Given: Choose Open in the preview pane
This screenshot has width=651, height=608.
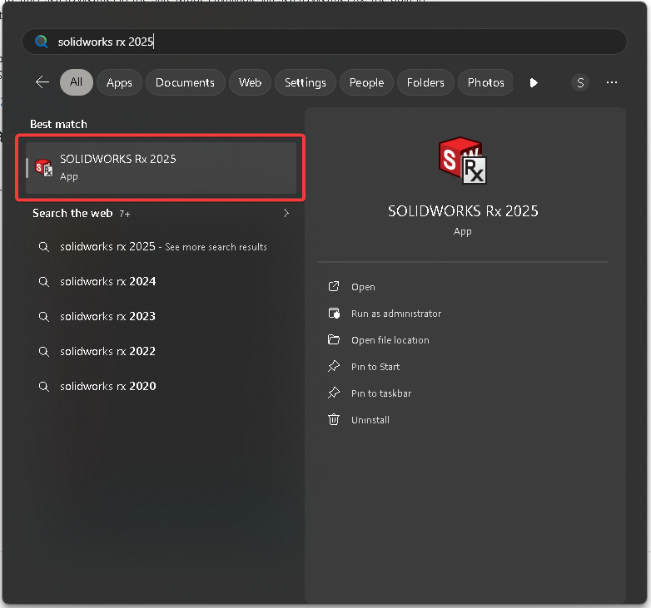Looking at the screenshot, I should (x=363, y=287).
